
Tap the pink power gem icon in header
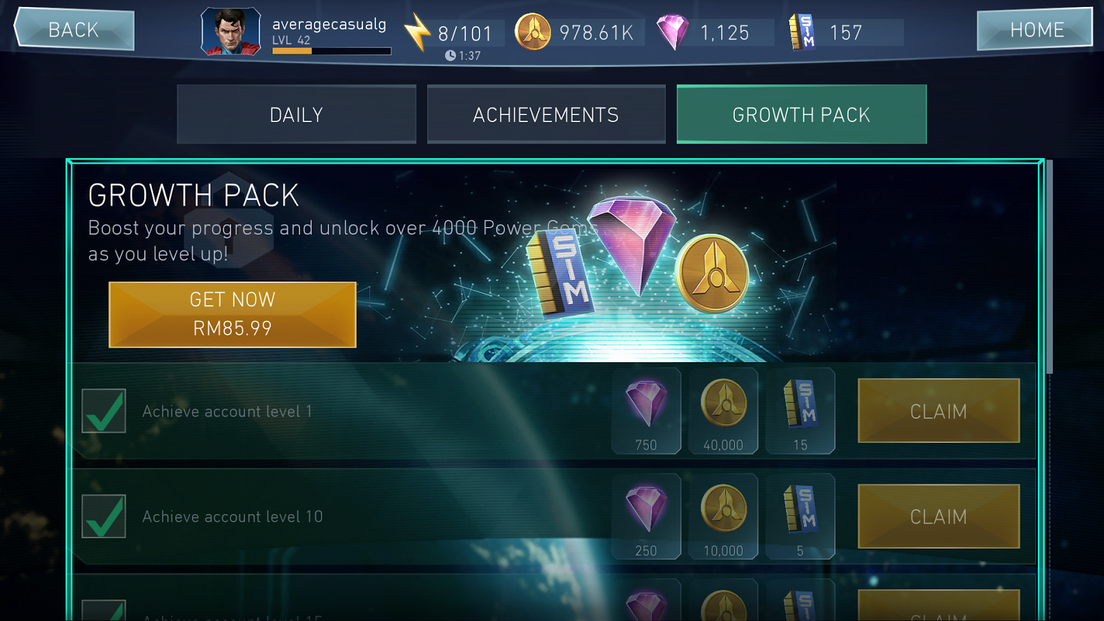coord(672,32)
